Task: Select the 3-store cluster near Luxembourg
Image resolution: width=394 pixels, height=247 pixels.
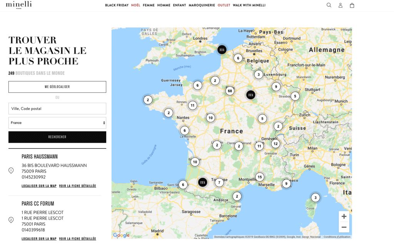Action: 259,74
